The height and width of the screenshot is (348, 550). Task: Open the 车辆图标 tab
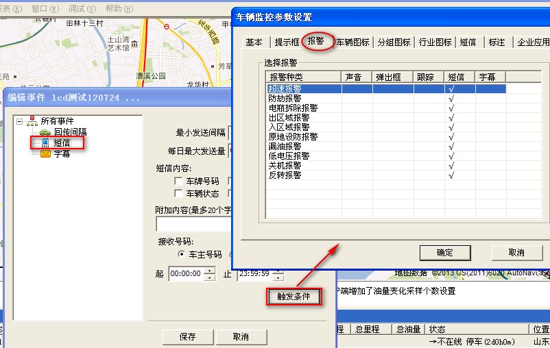click(x=353, y=42)
